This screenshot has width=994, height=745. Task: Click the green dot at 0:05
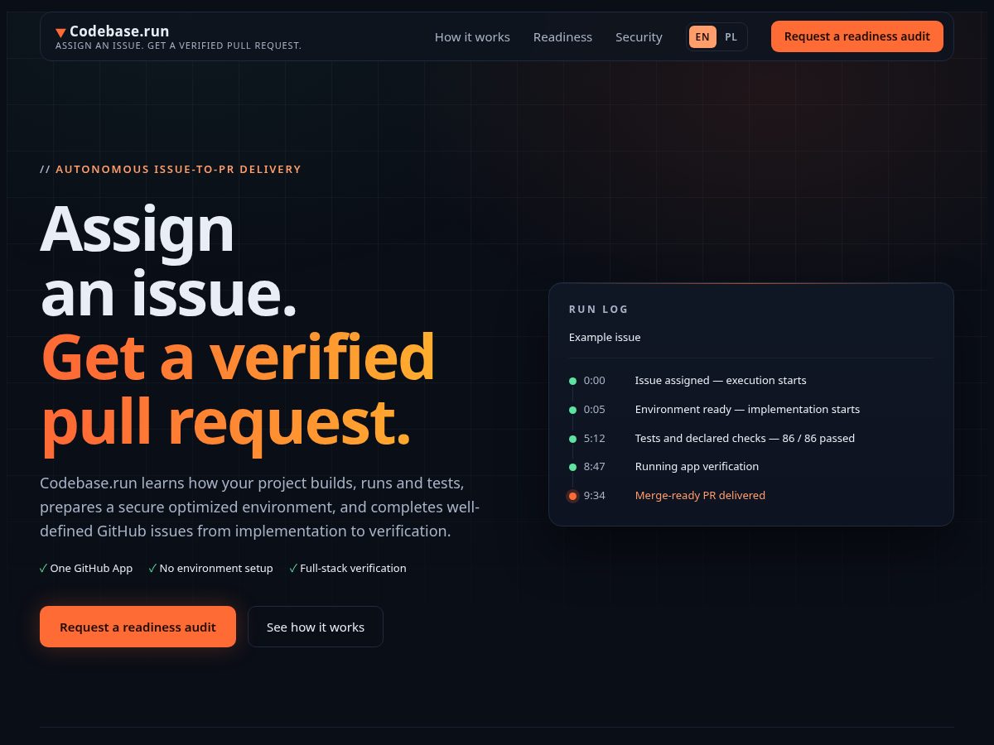[572, 410]
